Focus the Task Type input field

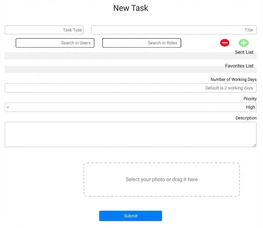click(44, 30)
